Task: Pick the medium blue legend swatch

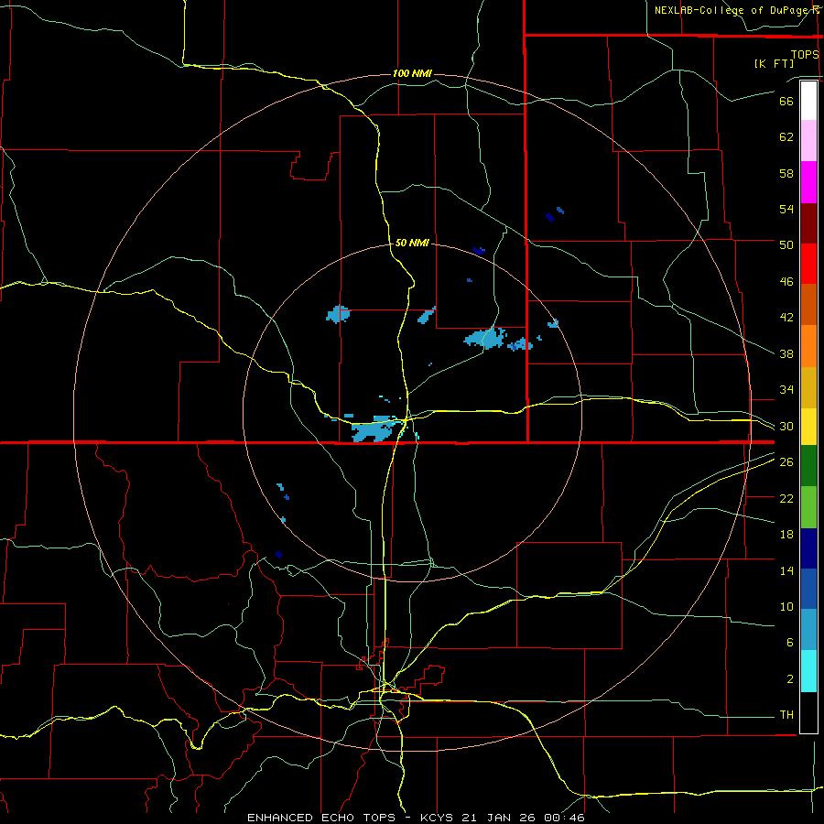Action: (808, 589)
